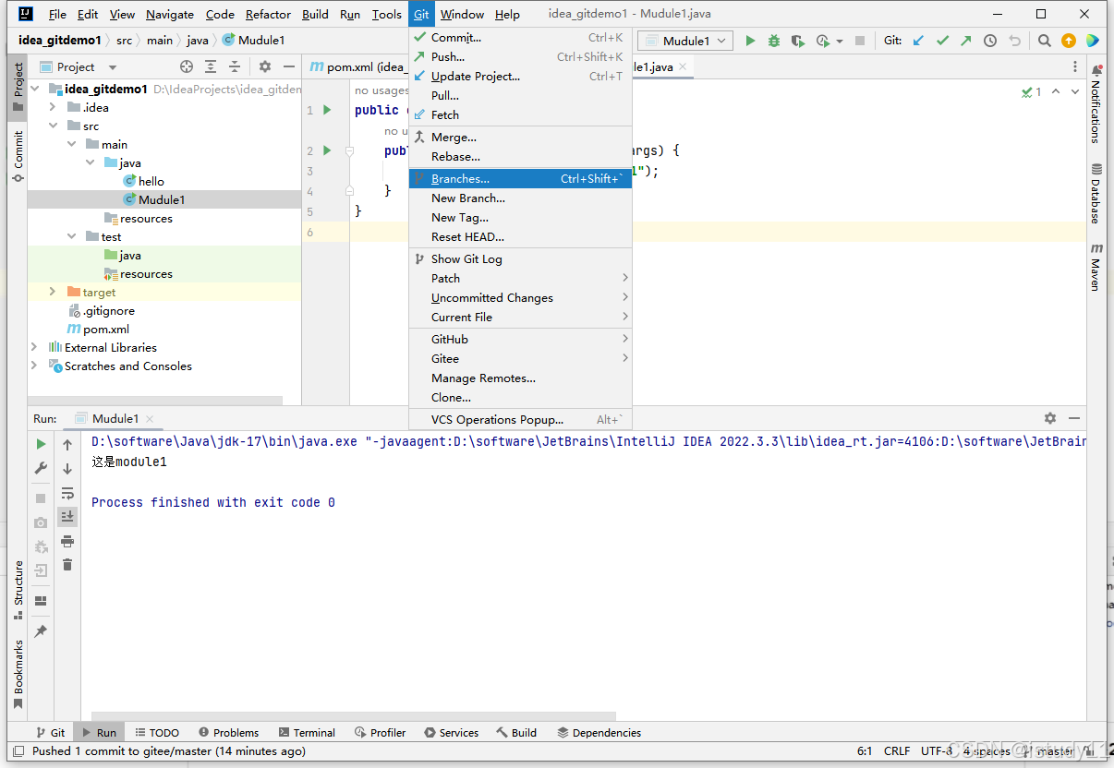The image size is (1114, 768).
Task: Switch to pom.xml editor tab
Action: pos(357,66)
